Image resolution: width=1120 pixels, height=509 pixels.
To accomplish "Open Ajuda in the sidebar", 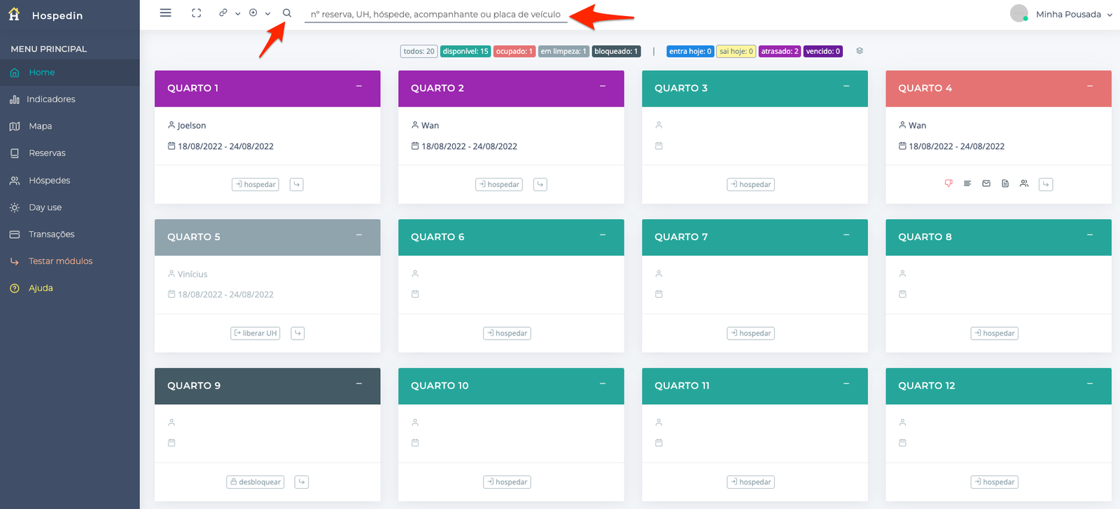I will [x=70, y=288].
